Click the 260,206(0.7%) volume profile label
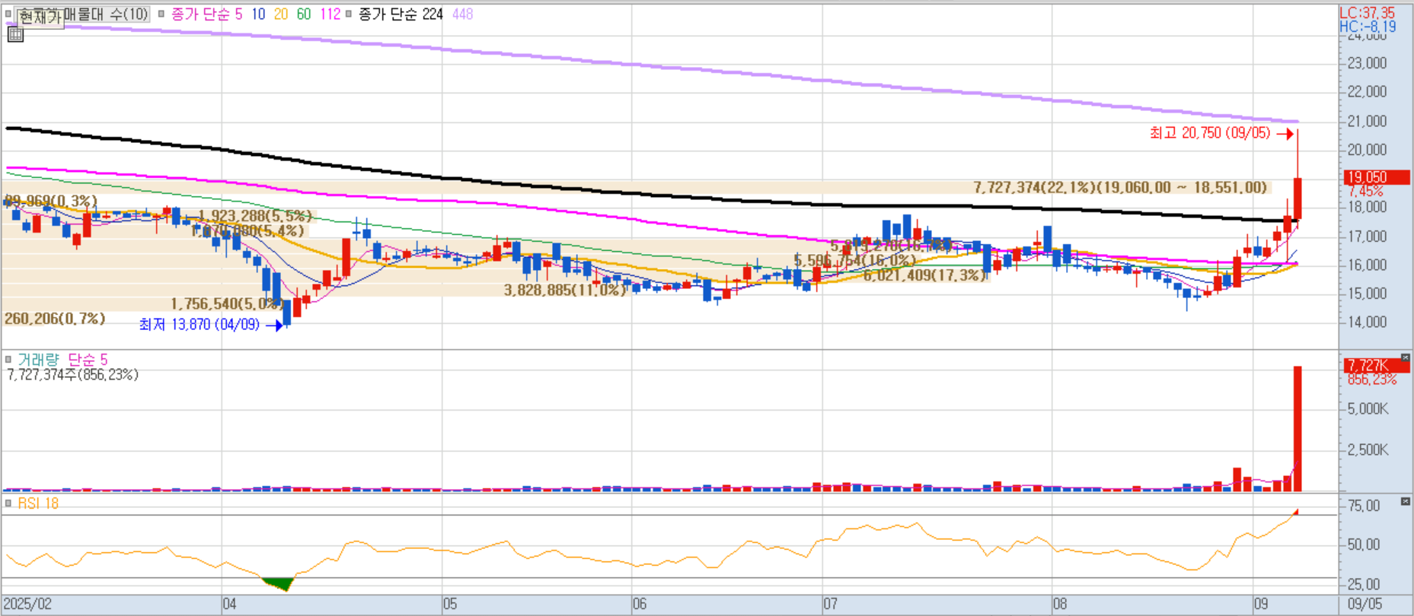The image size is (1414, 616). coord(55,318)
